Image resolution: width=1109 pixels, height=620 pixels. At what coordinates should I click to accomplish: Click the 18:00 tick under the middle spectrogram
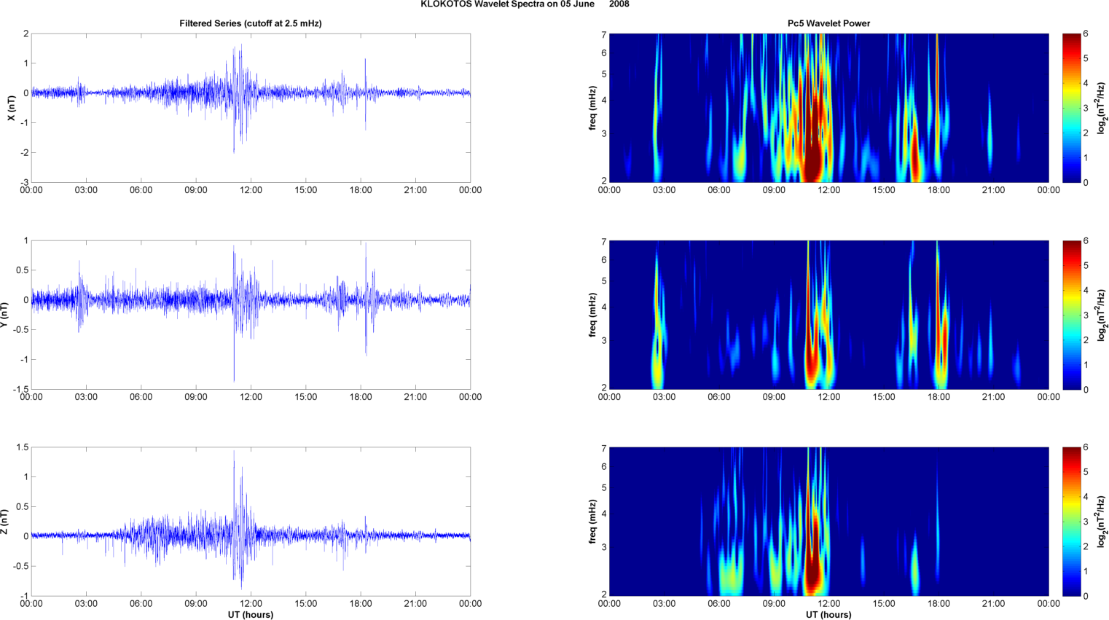[938, 397]
